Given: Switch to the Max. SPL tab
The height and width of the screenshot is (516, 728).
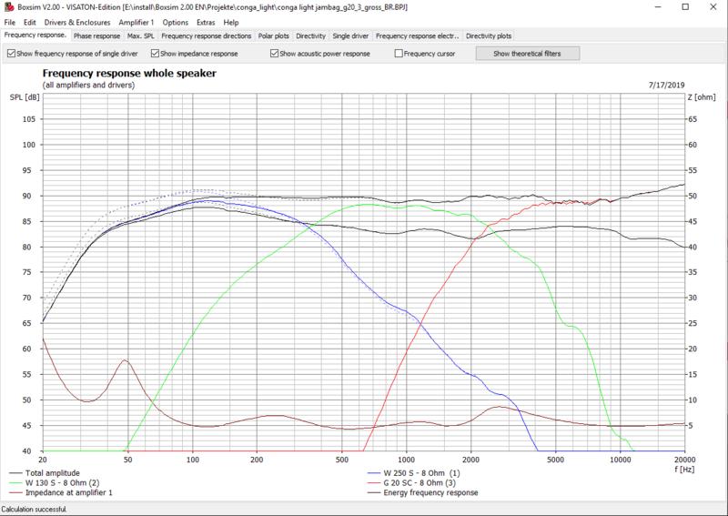Looking at the screenshot, I should (141, 35).
